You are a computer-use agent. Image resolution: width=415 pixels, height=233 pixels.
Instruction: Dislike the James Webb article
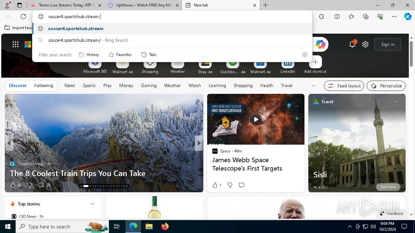[230, 185]
